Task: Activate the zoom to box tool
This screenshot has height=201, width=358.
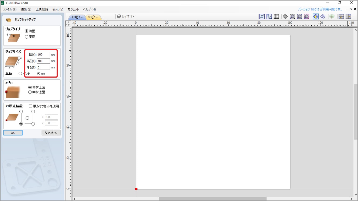Action: [292, 16]
